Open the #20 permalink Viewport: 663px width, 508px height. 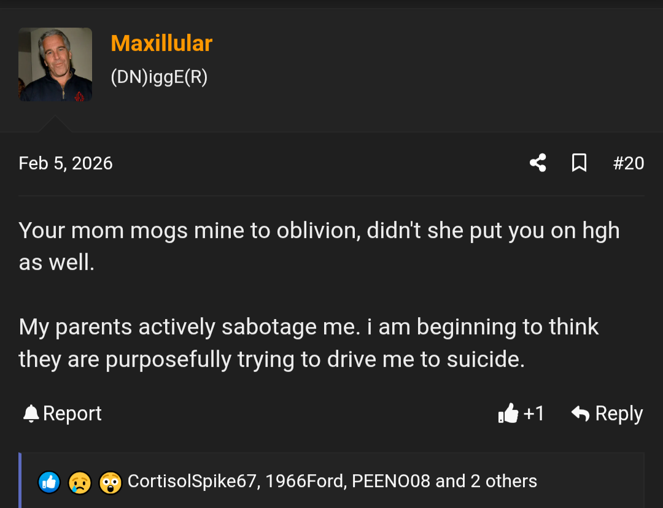coord(629,163)
